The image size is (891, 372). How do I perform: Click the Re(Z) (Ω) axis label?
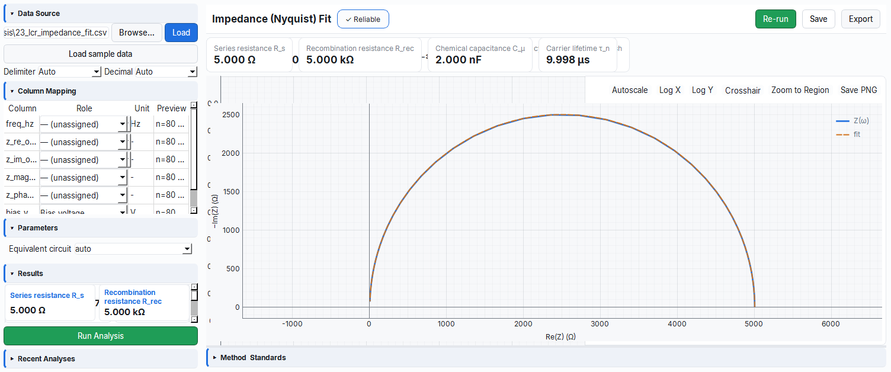point(560,336)
